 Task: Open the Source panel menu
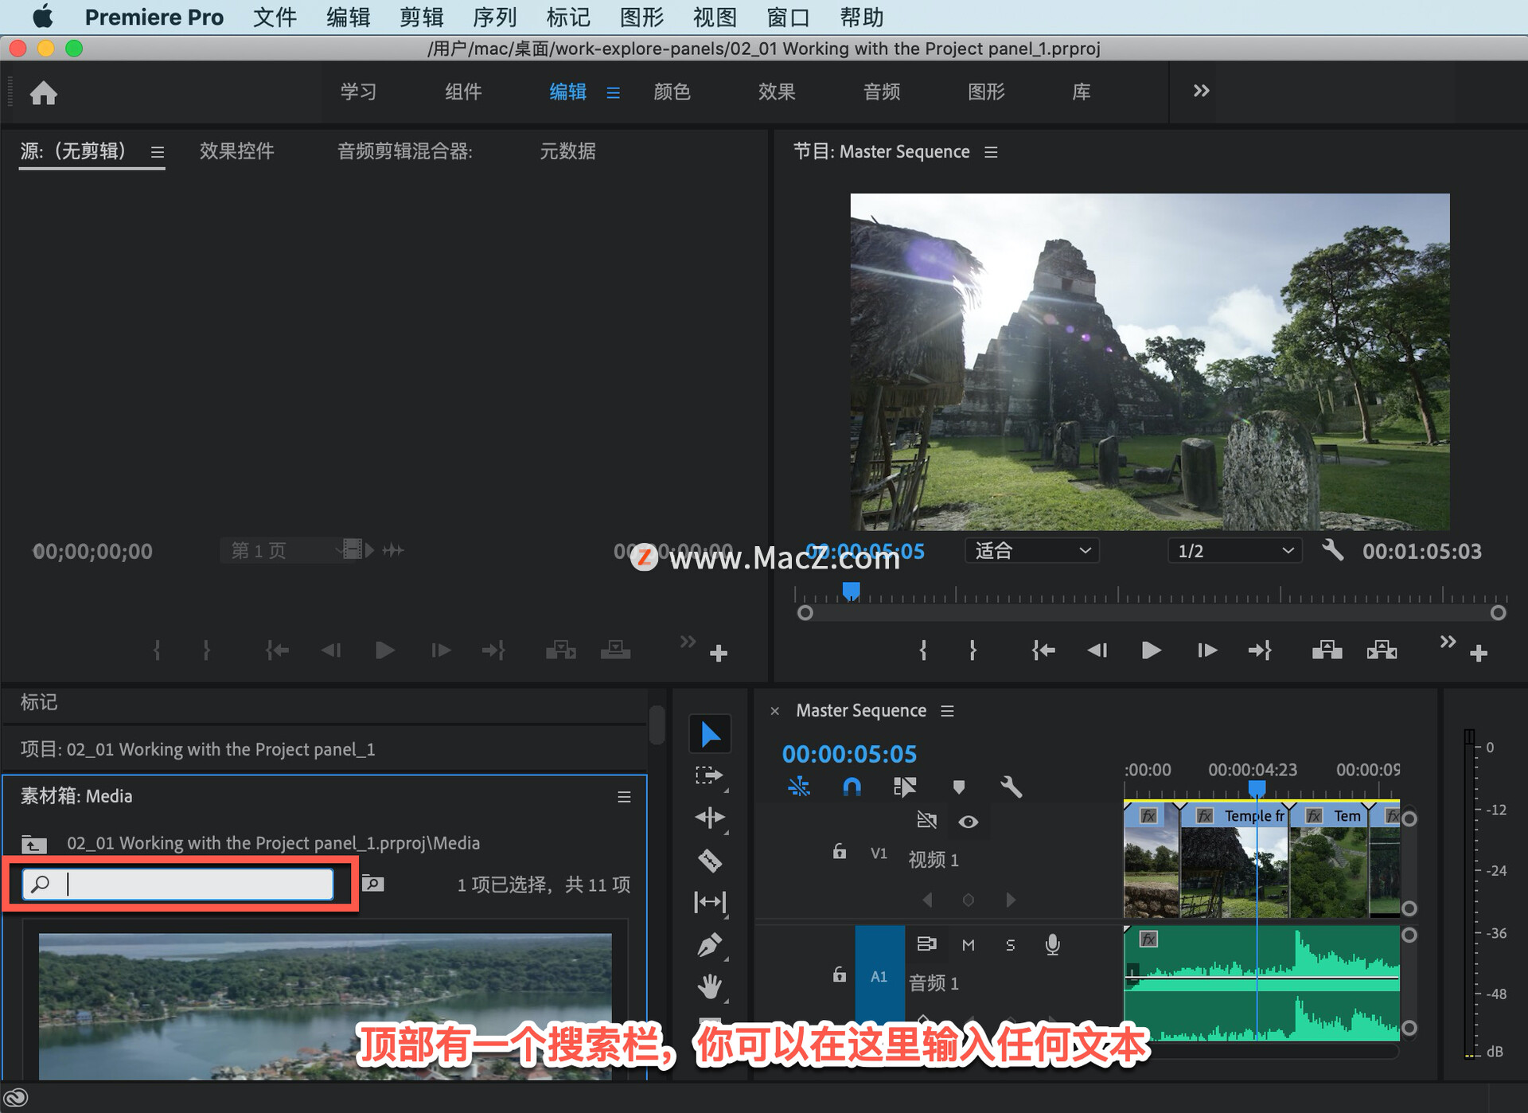pos(158,151)
